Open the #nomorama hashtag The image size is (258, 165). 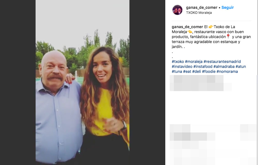tap(227, 71)
